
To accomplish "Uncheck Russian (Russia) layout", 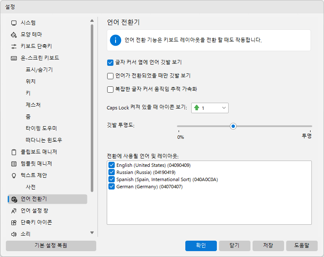I will 112,172.
